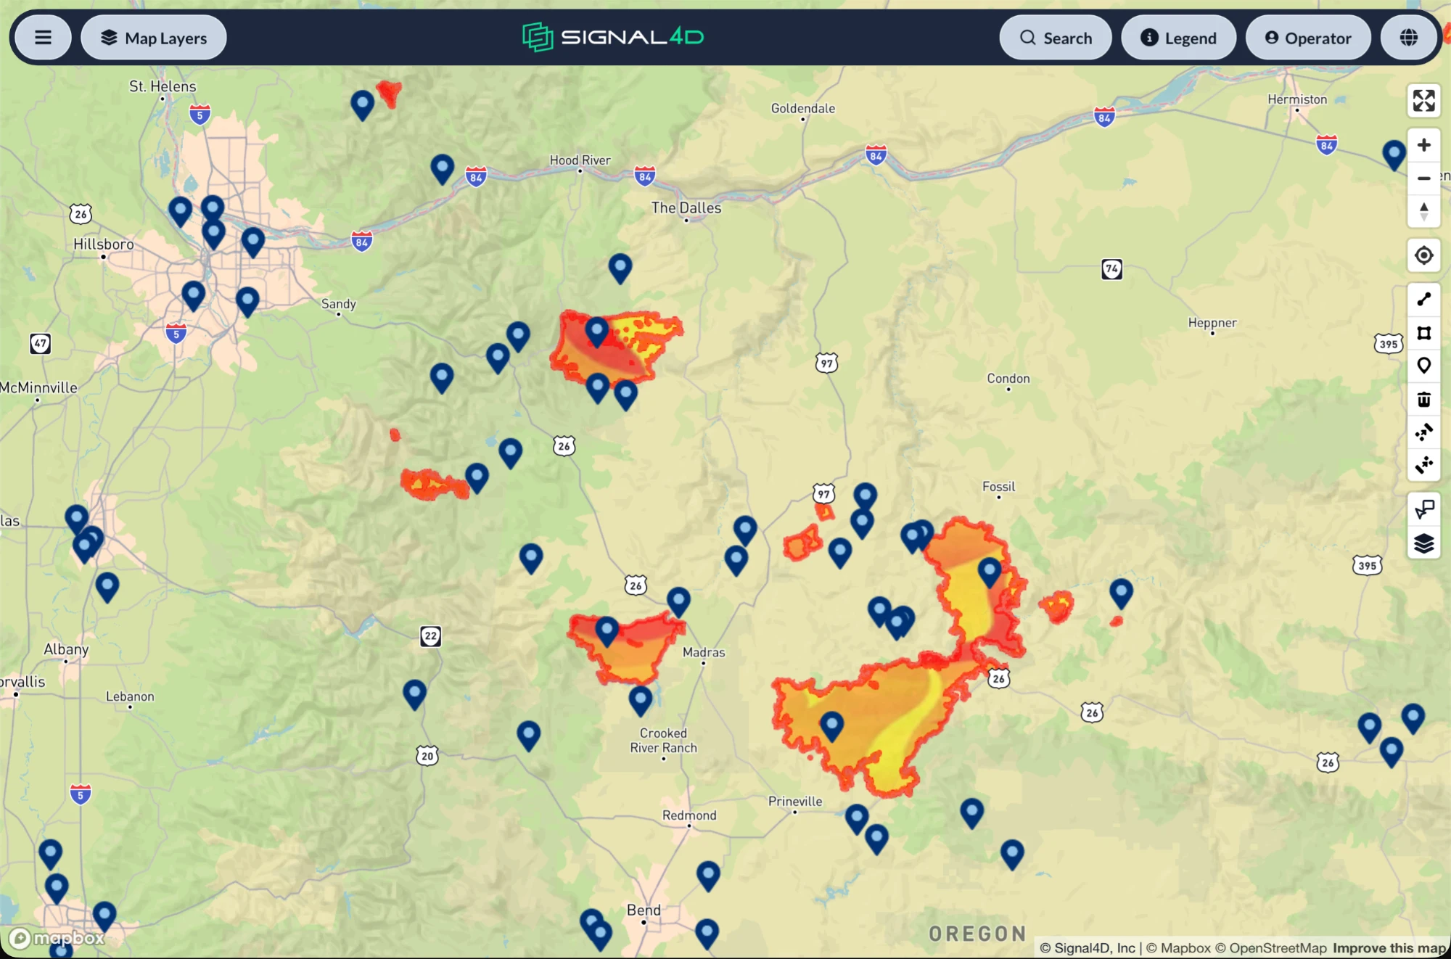Delete drawn features with the trash tool
The width and height of the screenshot is (1451, 959).
pos(1423,399)
